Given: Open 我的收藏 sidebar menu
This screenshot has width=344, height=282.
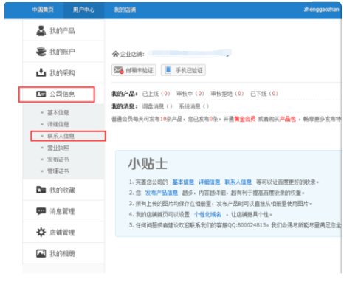Looking at the screenshot, I should pyautogui.click(x=63, y=190).
